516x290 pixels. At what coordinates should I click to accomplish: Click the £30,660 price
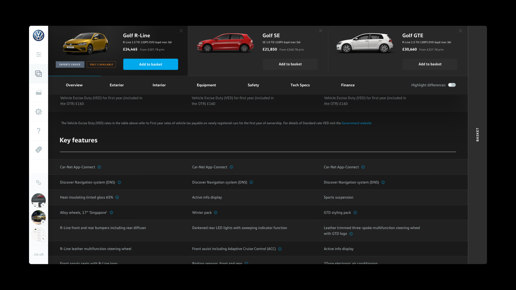tap(409, 49)
